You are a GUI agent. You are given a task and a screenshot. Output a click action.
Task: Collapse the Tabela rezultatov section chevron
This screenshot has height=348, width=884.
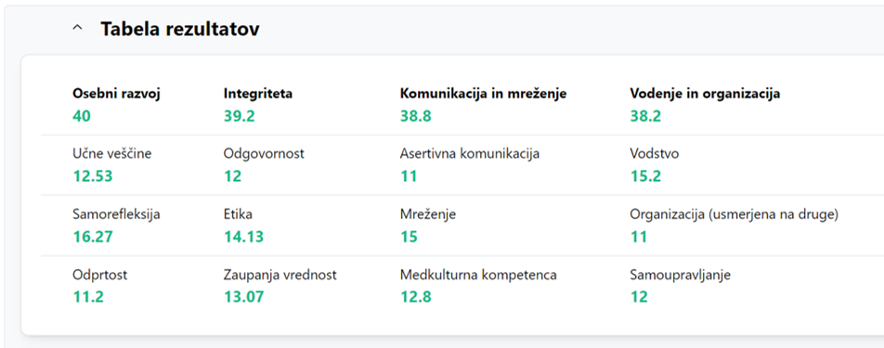(78, 28)
